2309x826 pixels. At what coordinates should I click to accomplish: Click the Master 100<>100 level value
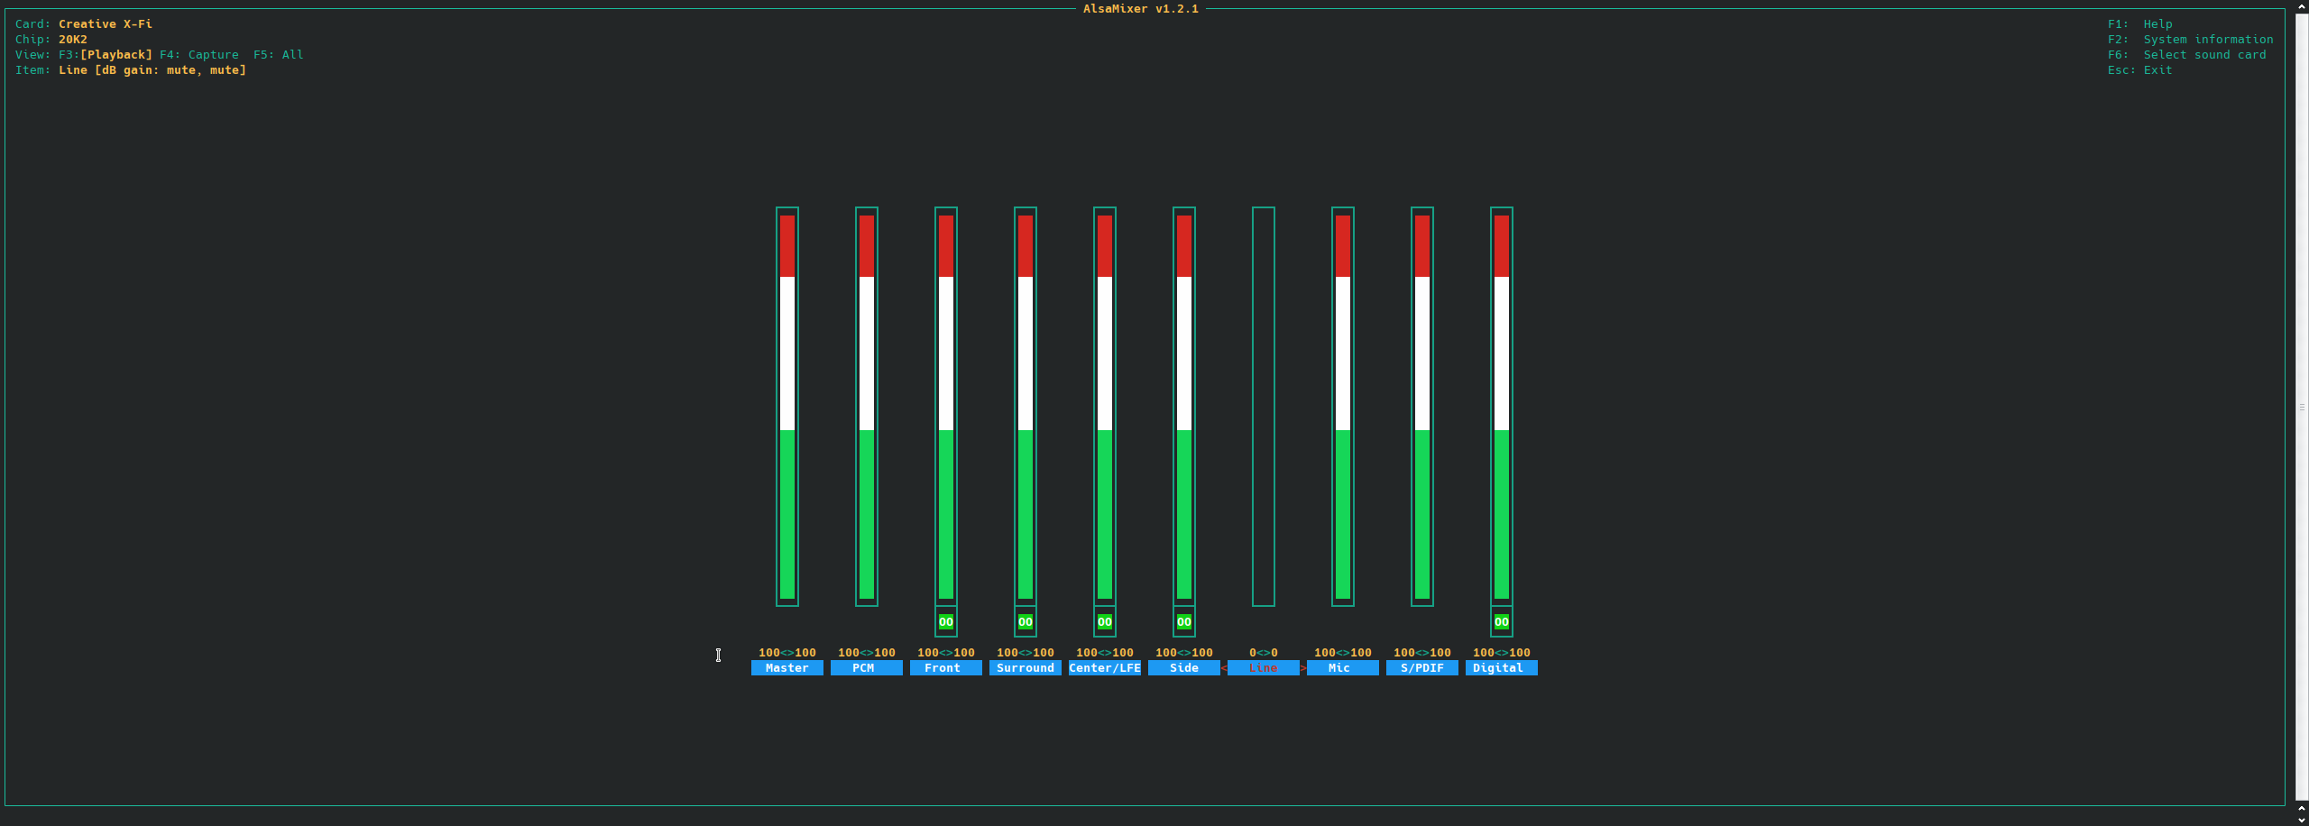pos(787,653)
